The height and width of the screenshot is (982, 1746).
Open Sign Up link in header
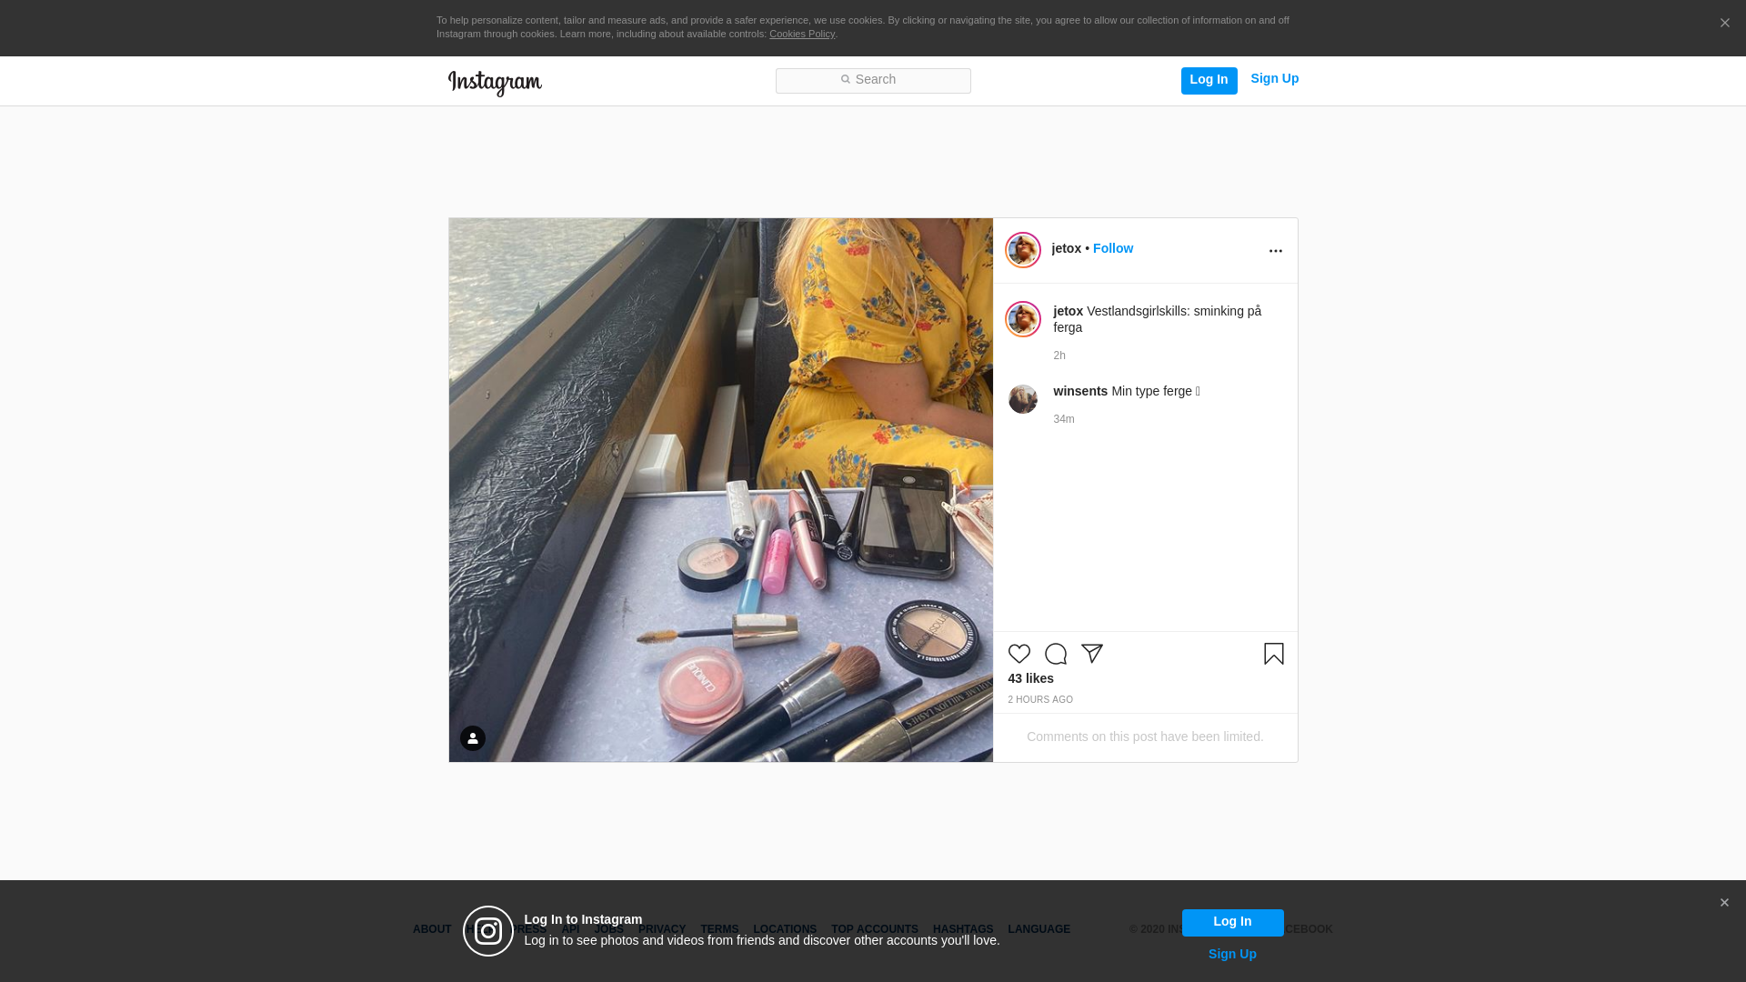(x=1274, y=79)
